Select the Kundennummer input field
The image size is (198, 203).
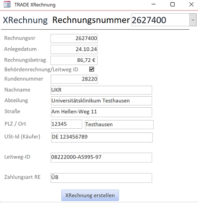pos(74,79)
